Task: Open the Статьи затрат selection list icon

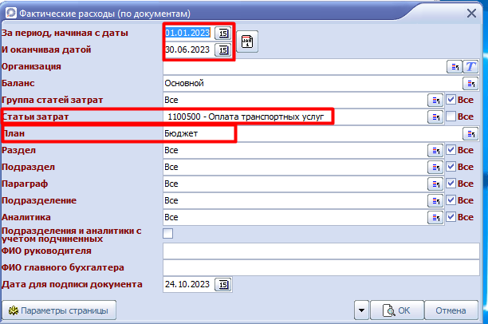Action: 436,117
